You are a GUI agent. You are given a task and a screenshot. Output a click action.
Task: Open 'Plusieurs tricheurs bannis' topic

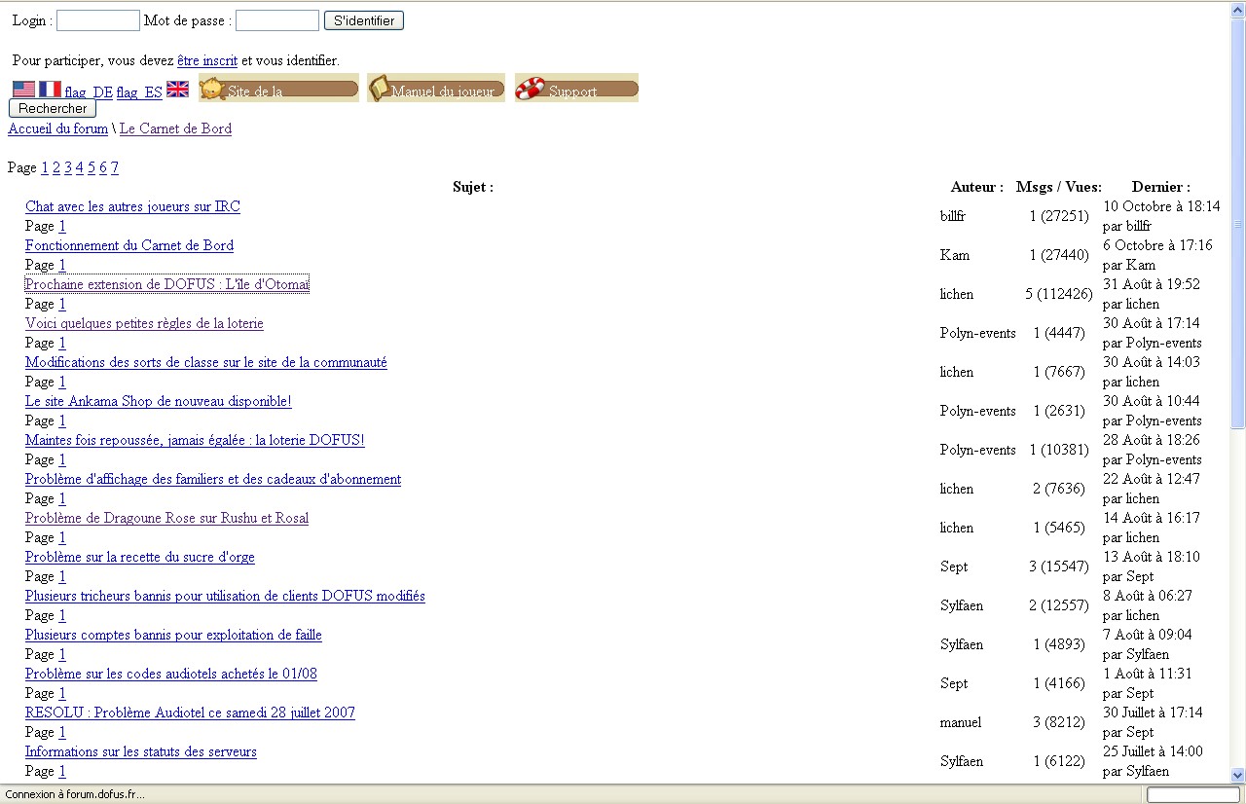pyautogui.click(x=225, y=596)
